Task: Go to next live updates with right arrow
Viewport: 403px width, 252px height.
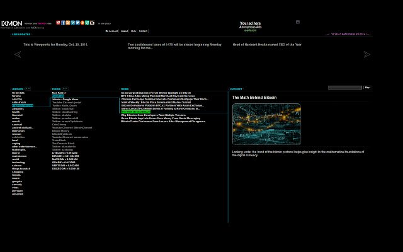Action: point(366,55)
